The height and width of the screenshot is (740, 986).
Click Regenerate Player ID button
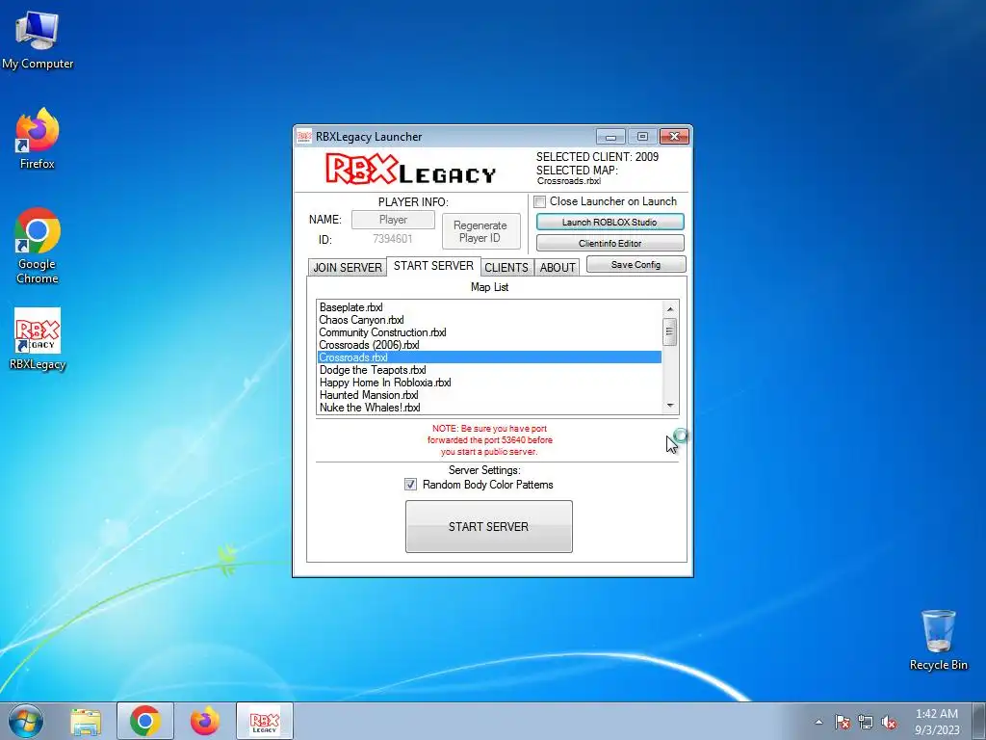click(x=481, y=231)
